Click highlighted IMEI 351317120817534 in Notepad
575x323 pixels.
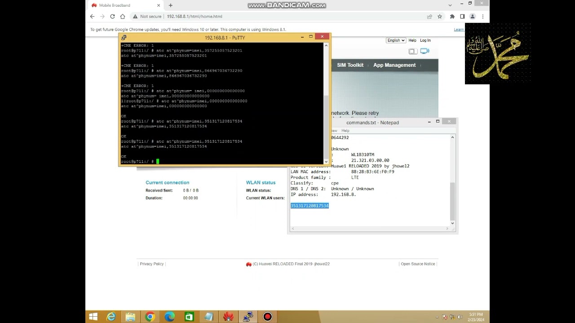click(310, 206)
